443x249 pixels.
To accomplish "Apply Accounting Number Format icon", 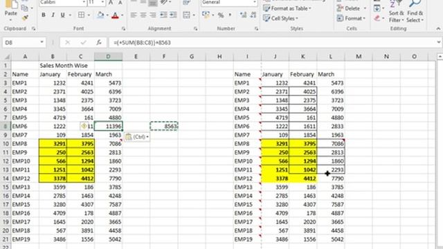I will click(x=206, y=15).
